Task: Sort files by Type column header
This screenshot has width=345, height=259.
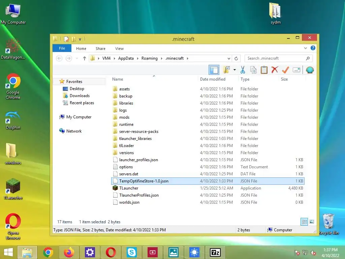Action: [x=258, y=79]
